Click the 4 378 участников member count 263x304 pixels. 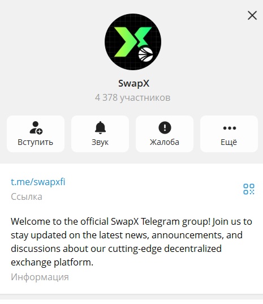[x=133, y=98]
